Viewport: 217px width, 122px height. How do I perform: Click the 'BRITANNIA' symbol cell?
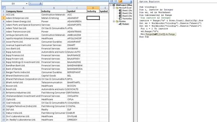coord(77,93)
